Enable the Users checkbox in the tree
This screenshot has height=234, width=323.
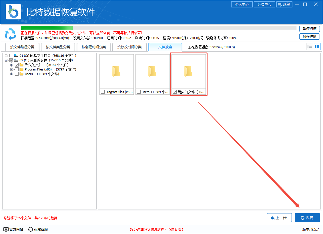pyautogui.click(x=17, y=74)
